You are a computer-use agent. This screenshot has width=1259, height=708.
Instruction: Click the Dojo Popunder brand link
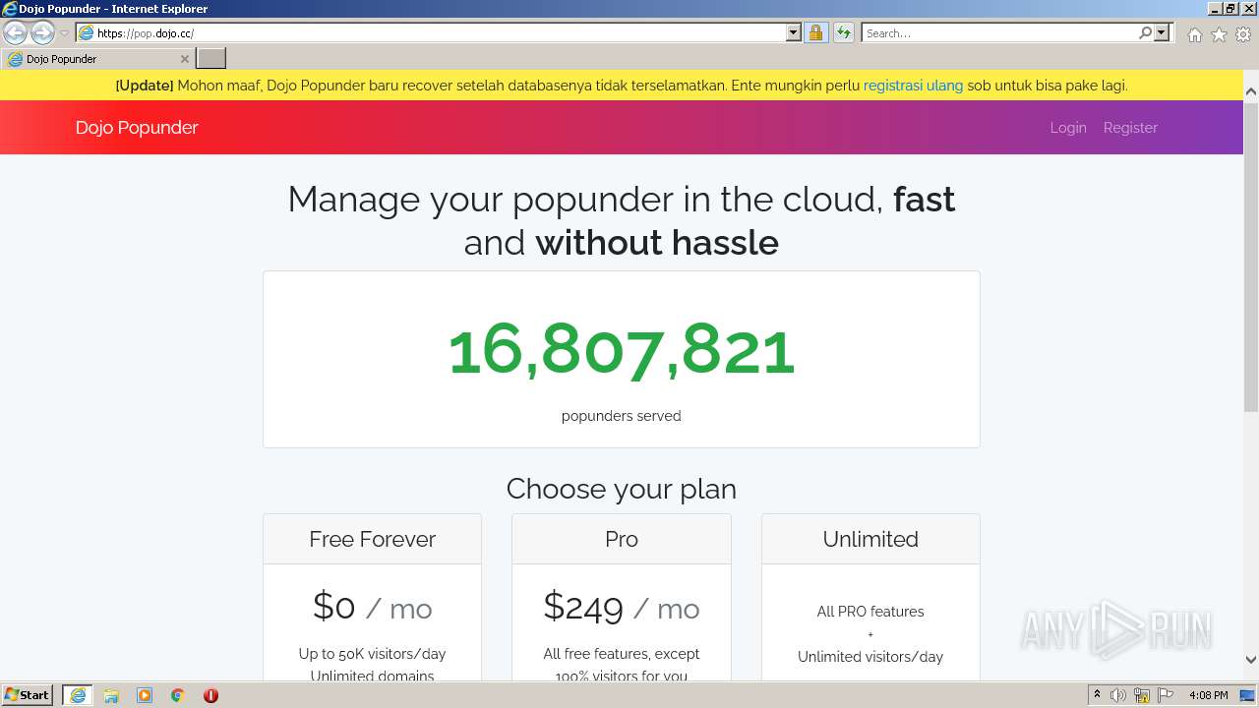[137, 128]
